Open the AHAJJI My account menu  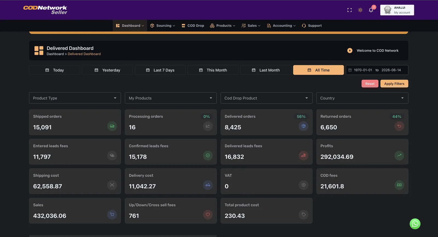pyautogui.click(x=397, y=10)
